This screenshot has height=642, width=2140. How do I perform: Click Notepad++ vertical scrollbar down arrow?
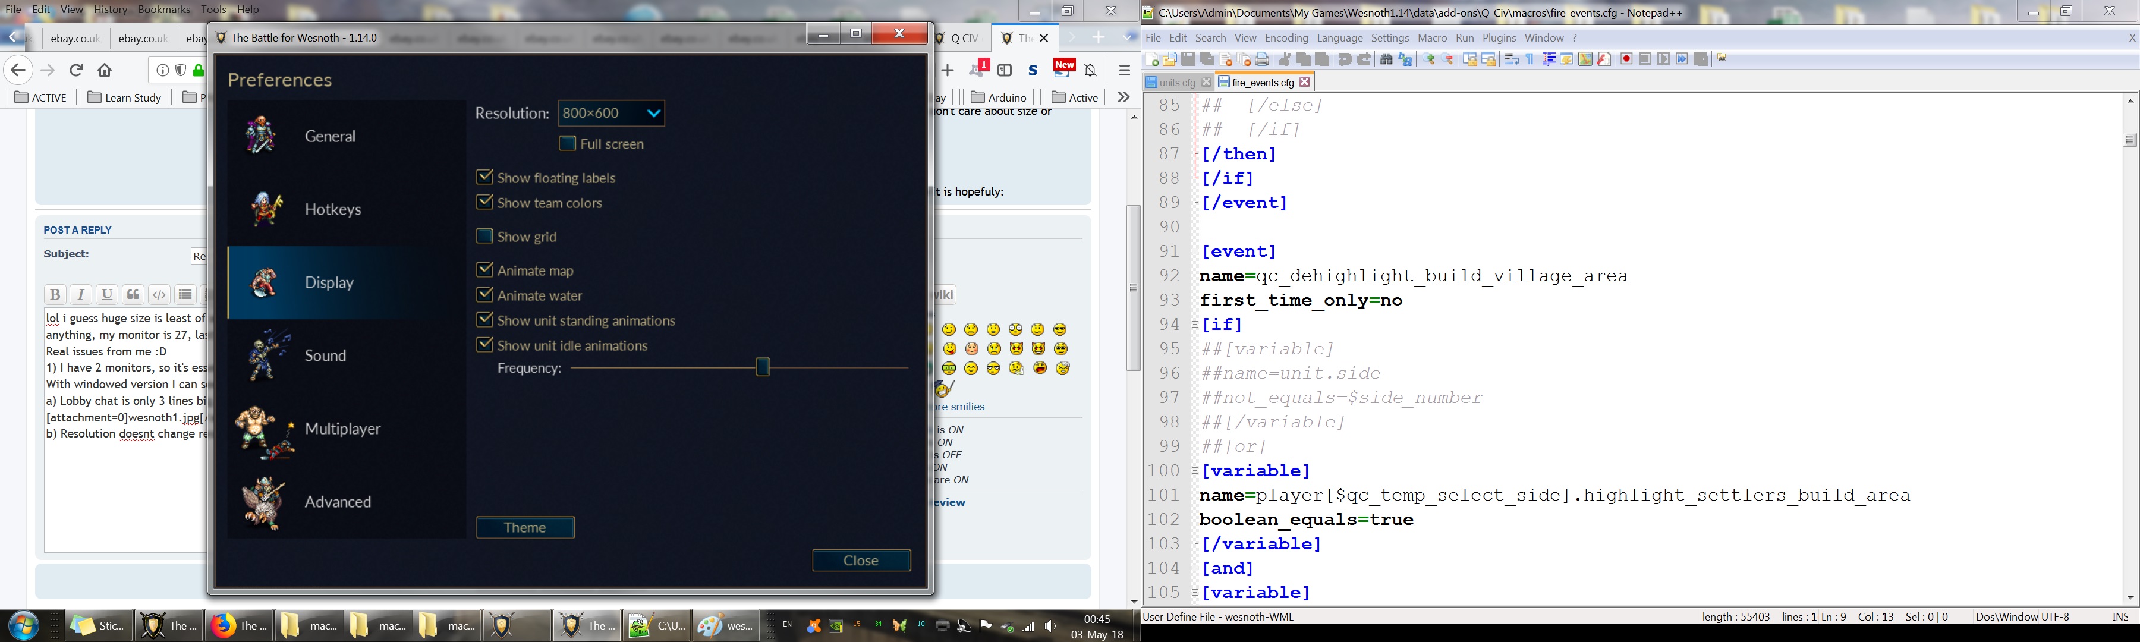[x=2130, y=597]
